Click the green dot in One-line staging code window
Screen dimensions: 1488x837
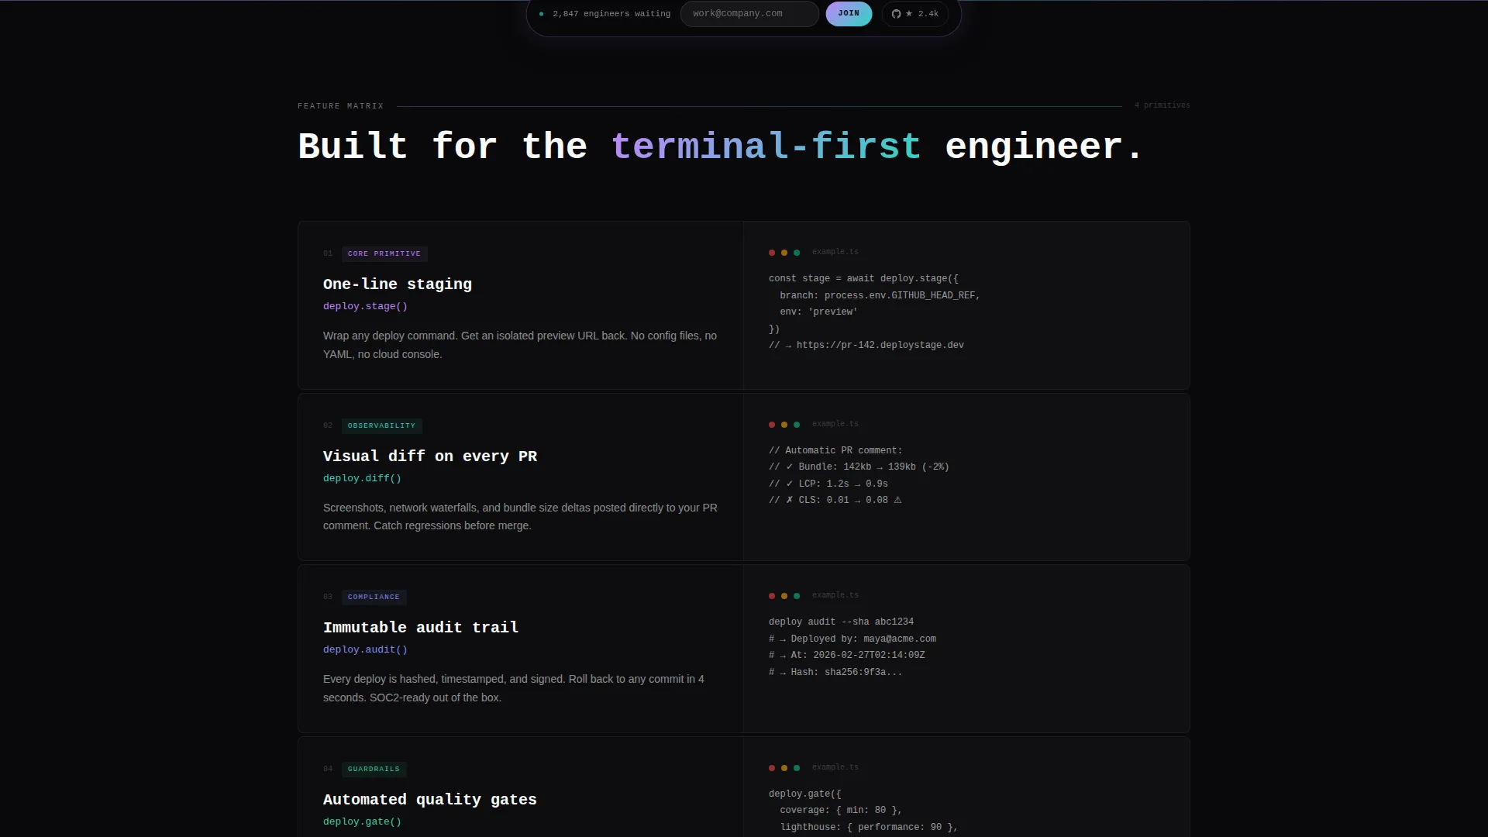pos(797,253)
